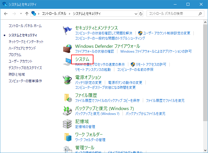The width and height of the screenshot is (208, 153).
Task: Expand chevron before コントロール パネル breadcrumb
Action: (39, 14)
